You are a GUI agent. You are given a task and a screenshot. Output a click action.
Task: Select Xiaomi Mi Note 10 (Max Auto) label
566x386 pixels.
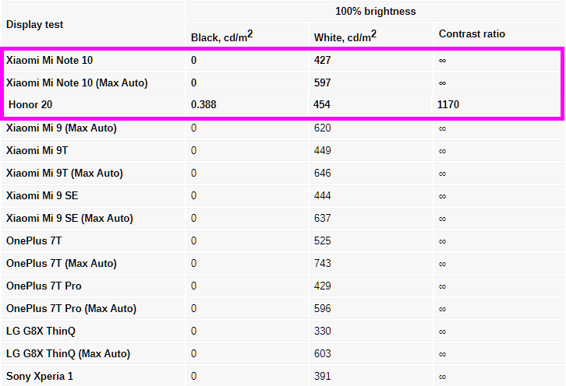tap(76, 82)
